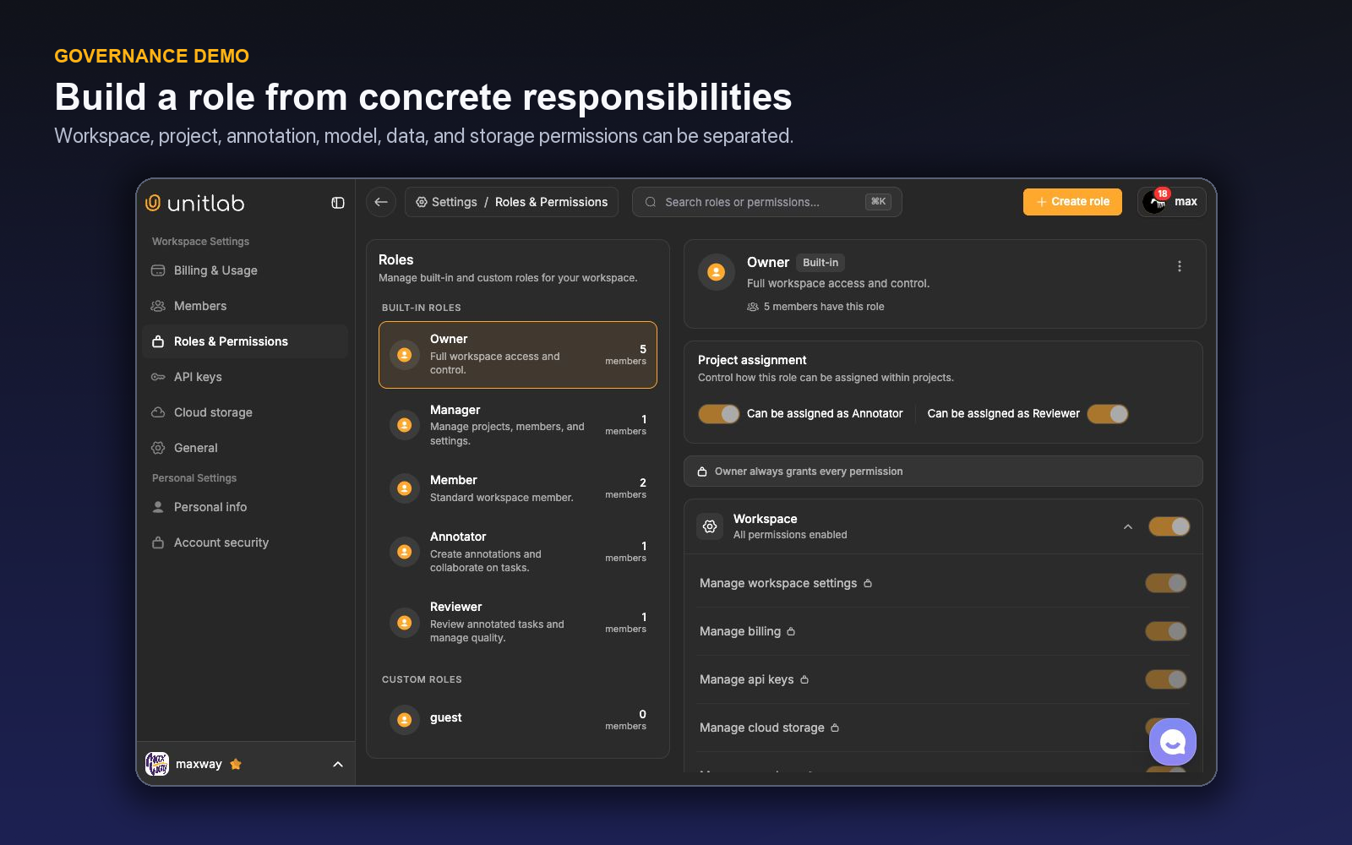Open Billing & Usage settings
Viewport: 1352px width, 845px height.
point(245,270)
